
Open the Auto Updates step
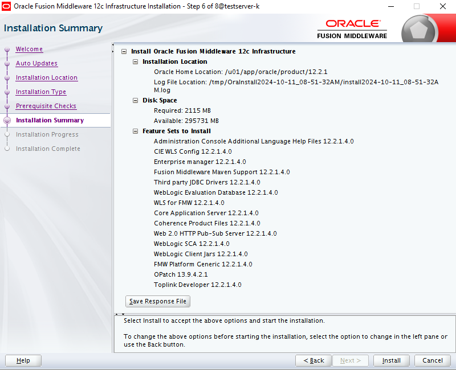(36, 63)
